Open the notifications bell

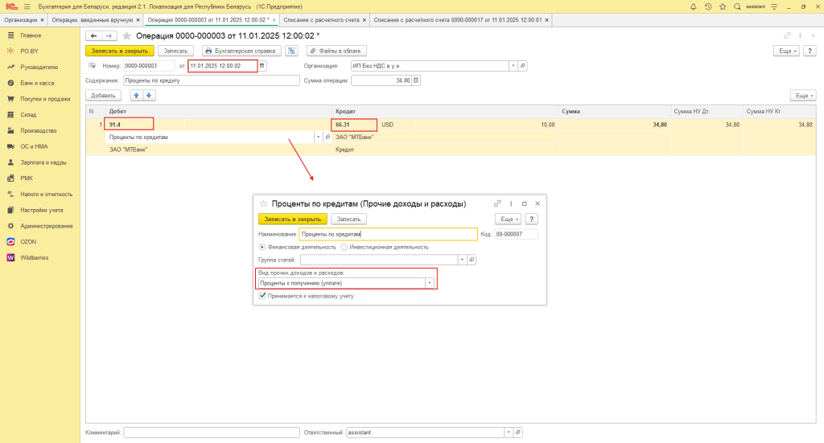point(693,6)
